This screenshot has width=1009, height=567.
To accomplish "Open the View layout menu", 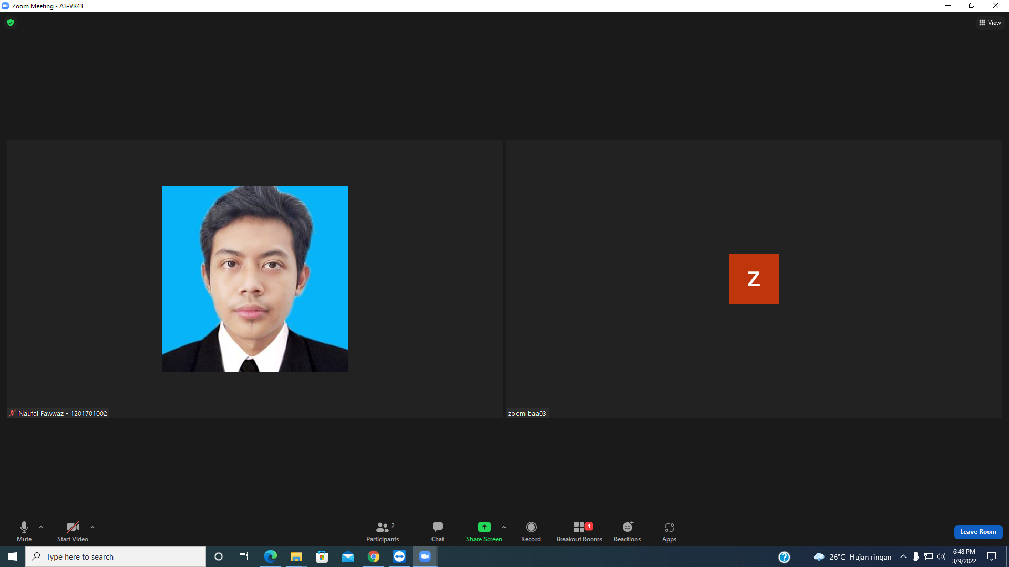I will pos(990,23).
